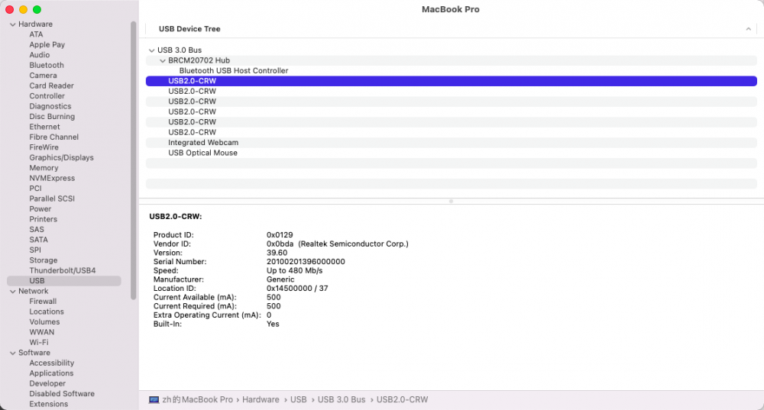Viewport: 764px width, 410px height.
Task: Collapse the USB 3.0 Bus tree node
Action: coord(151,50)
